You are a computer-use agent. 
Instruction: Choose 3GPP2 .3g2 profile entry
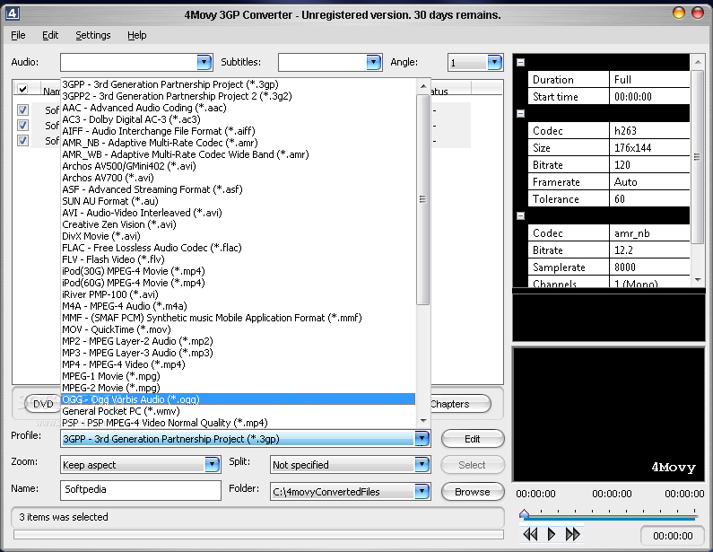238,96
